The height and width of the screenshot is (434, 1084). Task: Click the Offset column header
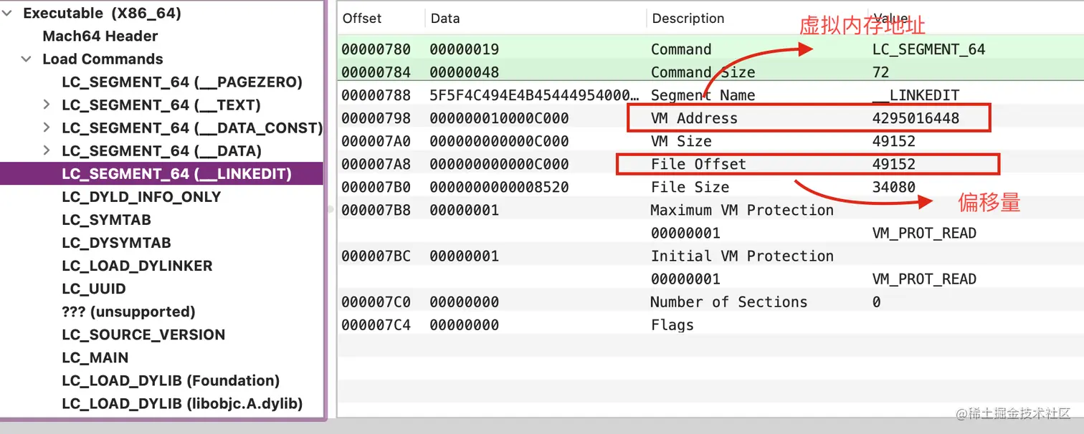[x=362, y=18]
